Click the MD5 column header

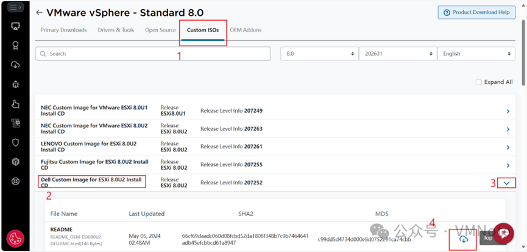[381, 214]
